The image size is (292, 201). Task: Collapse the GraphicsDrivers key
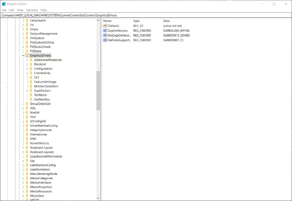click(x=23, y=56)
